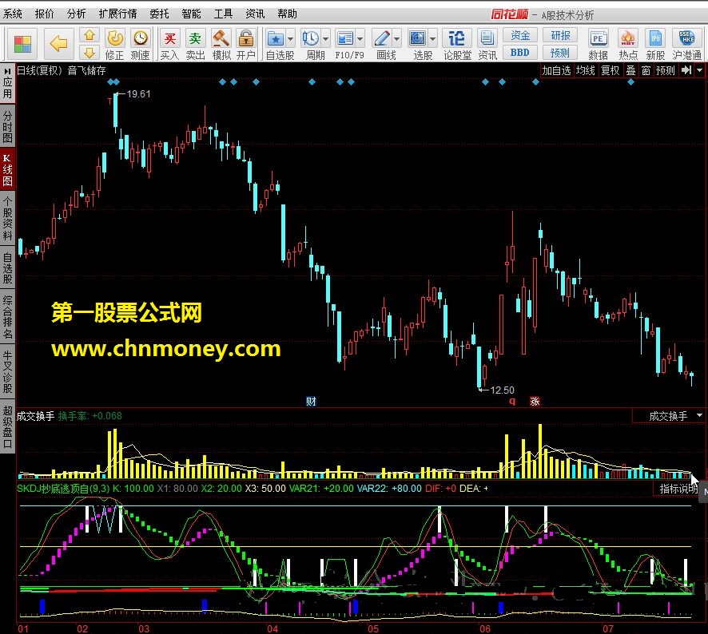
Task: Open the 沪港通 SSE HKE icon
Action: (686, 38)
